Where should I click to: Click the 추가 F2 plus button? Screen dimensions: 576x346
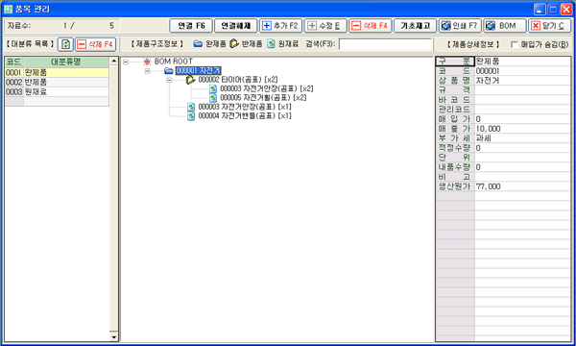click(x=280, y=26)
